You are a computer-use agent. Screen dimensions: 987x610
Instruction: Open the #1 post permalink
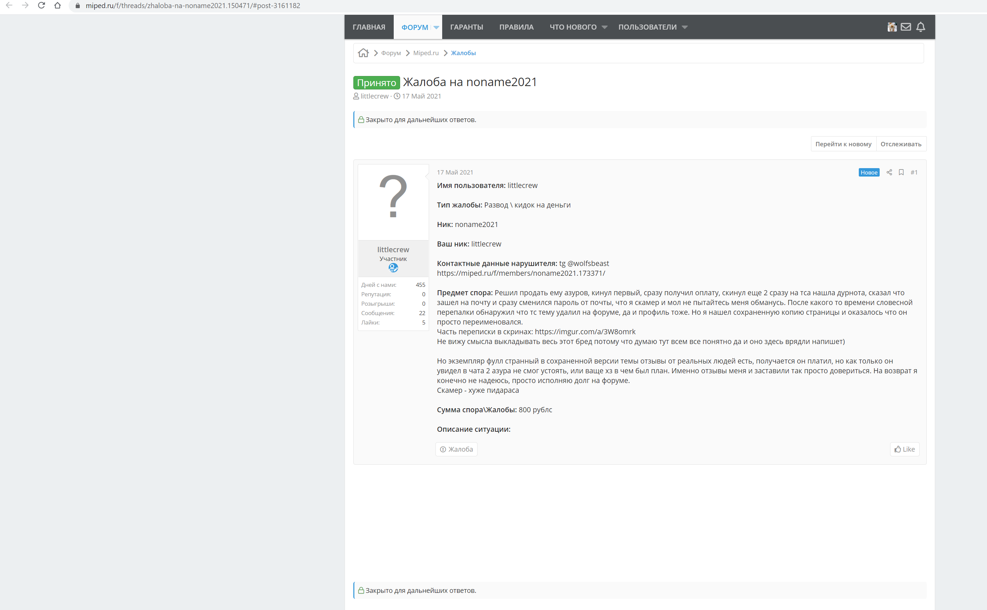(914, 172)
